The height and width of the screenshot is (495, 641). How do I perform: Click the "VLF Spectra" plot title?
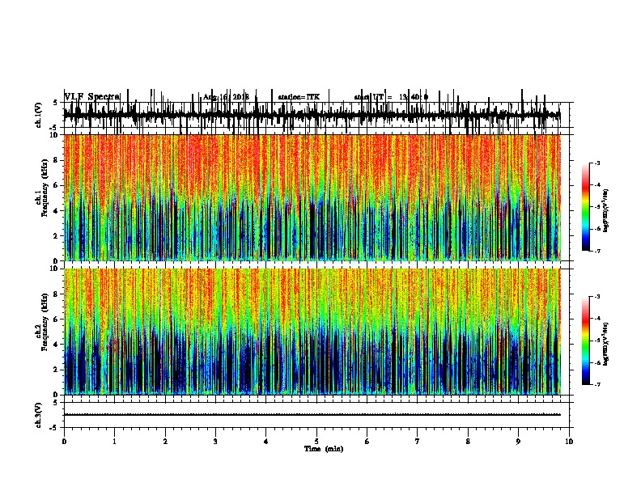92,97
